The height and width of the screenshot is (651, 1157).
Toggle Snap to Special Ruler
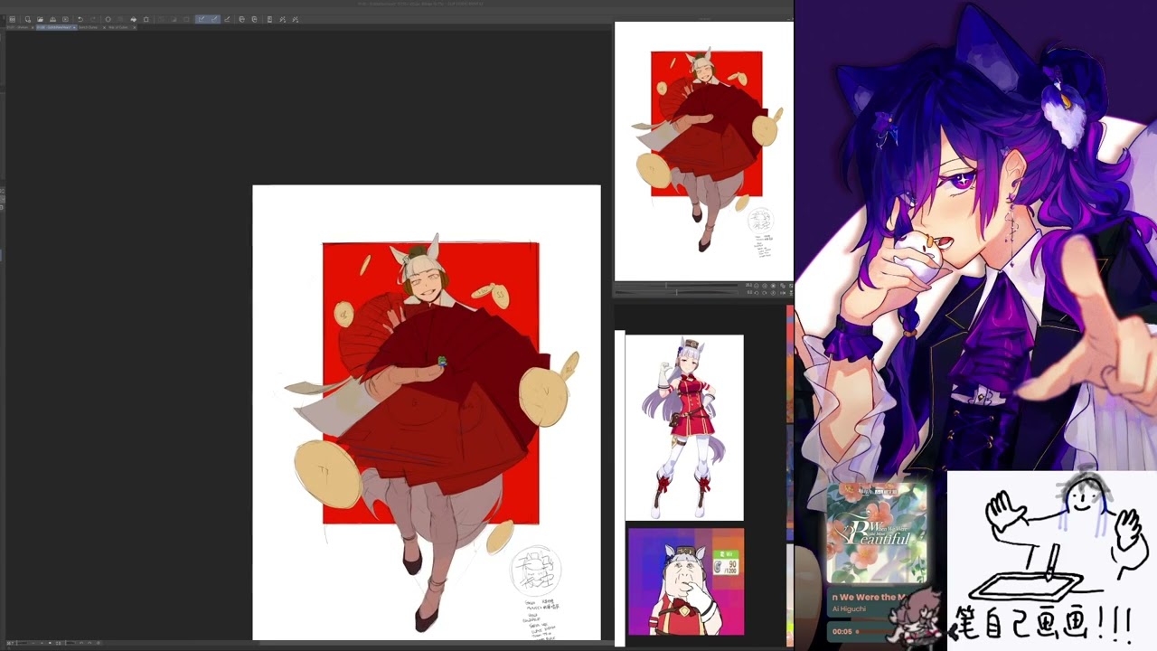coord(212,19)
